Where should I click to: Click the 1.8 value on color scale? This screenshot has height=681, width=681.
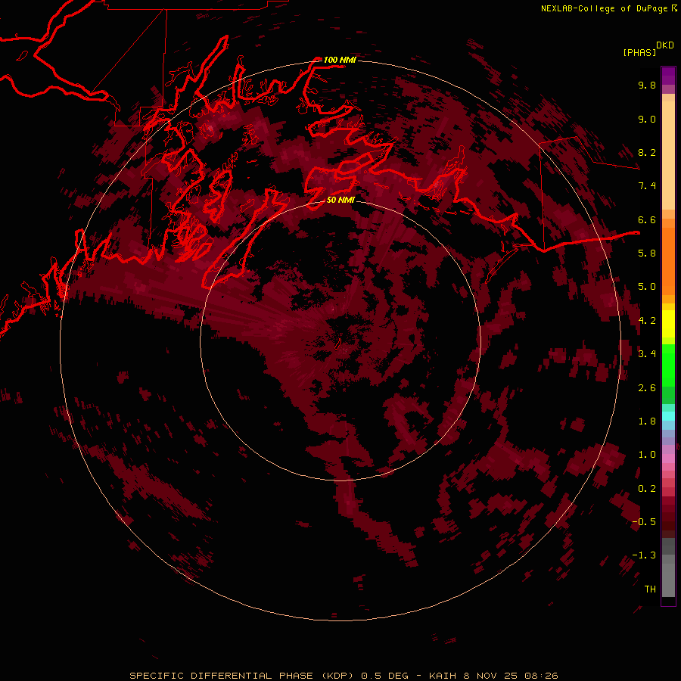click(x=647, y=421)
